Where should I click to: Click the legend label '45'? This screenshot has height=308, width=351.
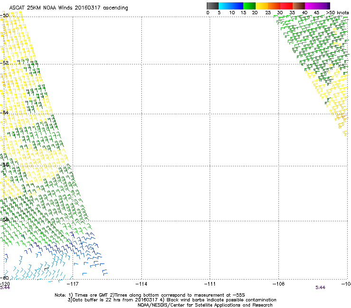pos(316,13)
